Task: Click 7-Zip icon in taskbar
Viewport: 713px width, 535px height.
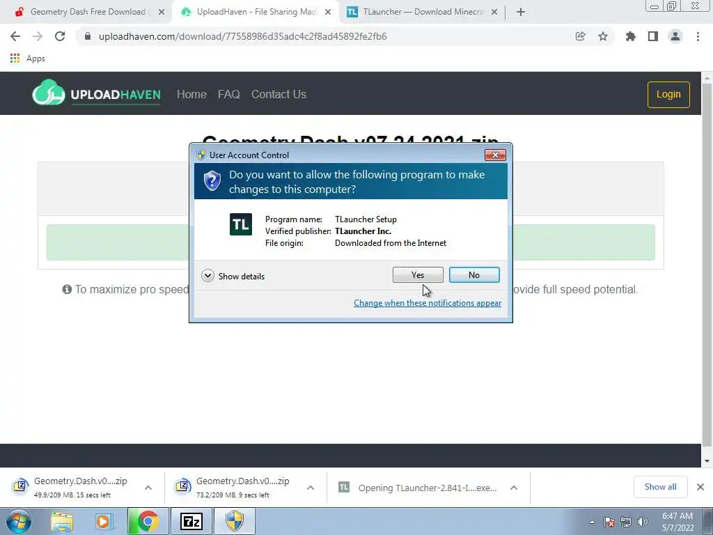Action: (x=191, y=521)
